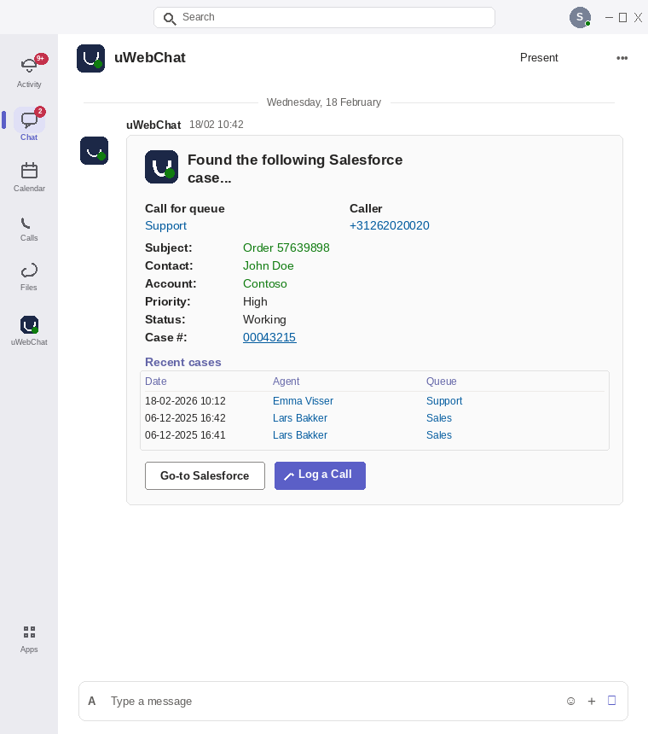Open agent Emma Visser
Screen dimensions: 648x734
pos(303,401)
